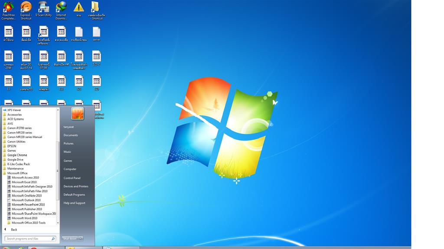Expand the Canon Utilities folder
The width and height of the screenshot is (444, 249).
coord(16,142)
